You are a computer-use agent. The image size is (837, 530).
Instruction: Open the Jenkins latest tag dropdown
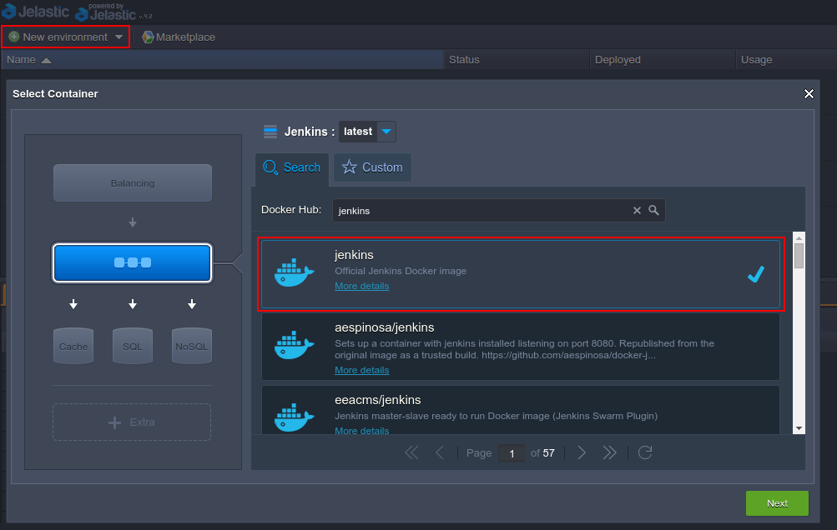point(386,132)
